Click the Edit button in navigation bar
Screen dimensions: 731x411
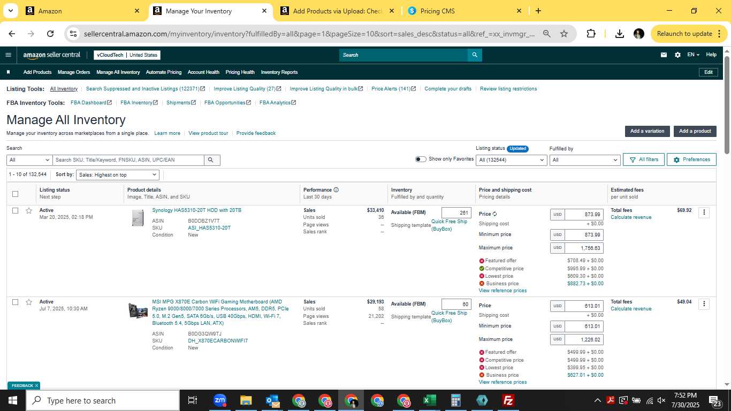708,72
